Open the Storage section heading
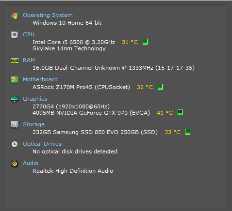Screen dimensions: 232x211 [x=33, y=124]
